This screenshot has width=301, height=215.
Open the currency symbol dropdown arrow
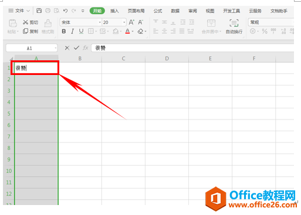tap(258, 31)
